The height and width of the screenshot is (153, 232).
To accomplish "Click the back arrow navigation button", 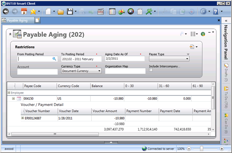I will click(x=6, y=11).
